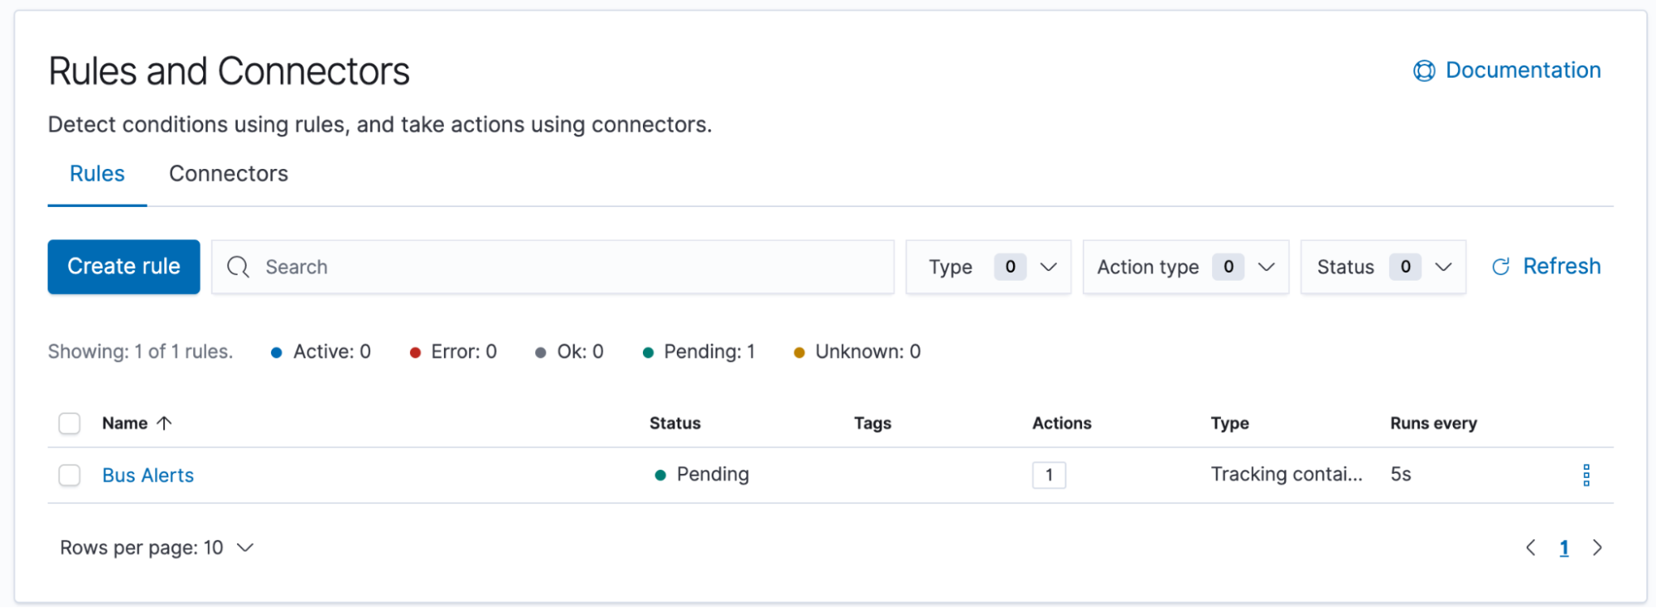Screen dimensions: 1656x608
Task: Tick the Bus Alerts row checkbox
Action: click(70, 475)
